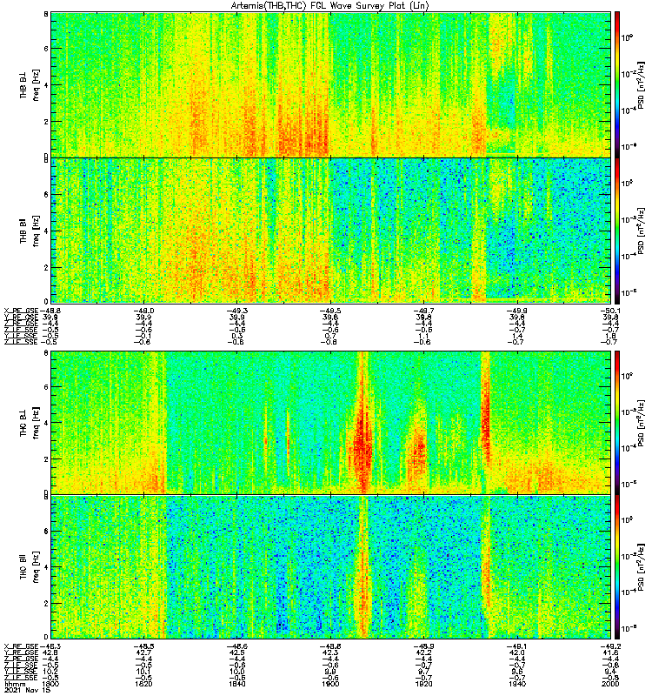The height and width of the screenshot is (696, 652).
Task: Click the -49.2 X_RE_GSE value under THC panels
Action: click(x=611, y=646)
